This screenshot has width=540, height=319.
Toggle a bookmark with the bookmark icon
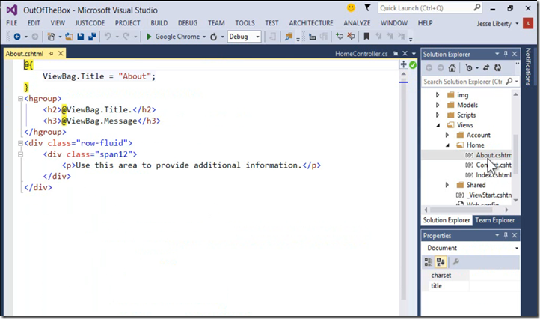(x=366, y=36)
